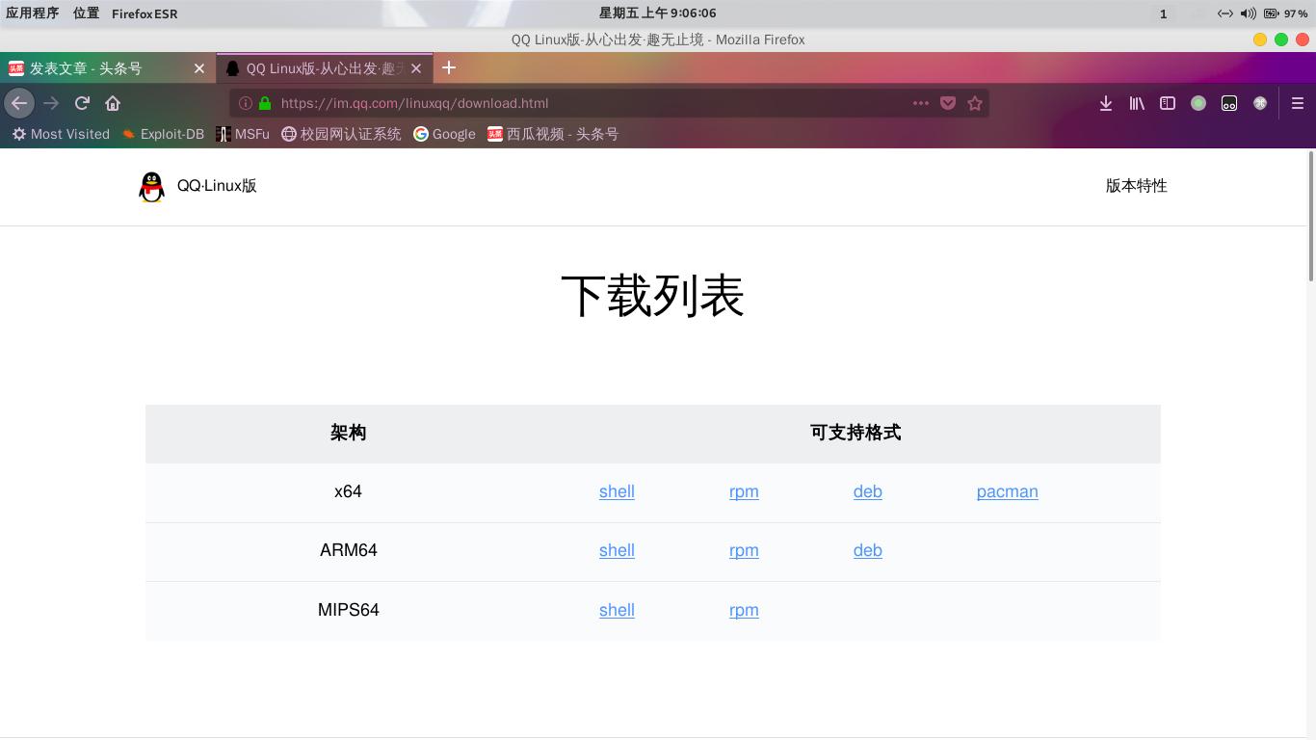
Task: Open the 应用程序 menu
Action: pos(33,13)
